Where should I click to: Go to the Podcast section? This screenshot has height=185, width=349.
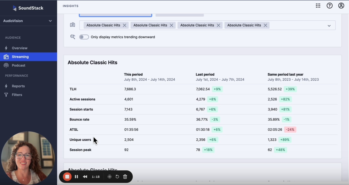[18, 65]
